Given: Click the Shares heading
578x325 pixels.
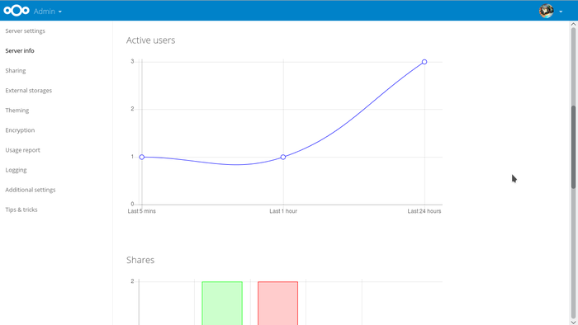Looking at the screenshot, I should tap(140, 260).
